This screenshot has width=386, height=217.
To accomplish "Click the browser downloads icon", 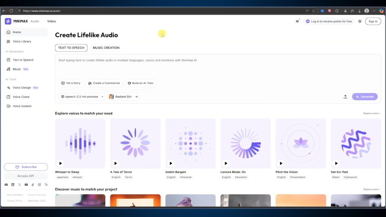I will [359, 11].
